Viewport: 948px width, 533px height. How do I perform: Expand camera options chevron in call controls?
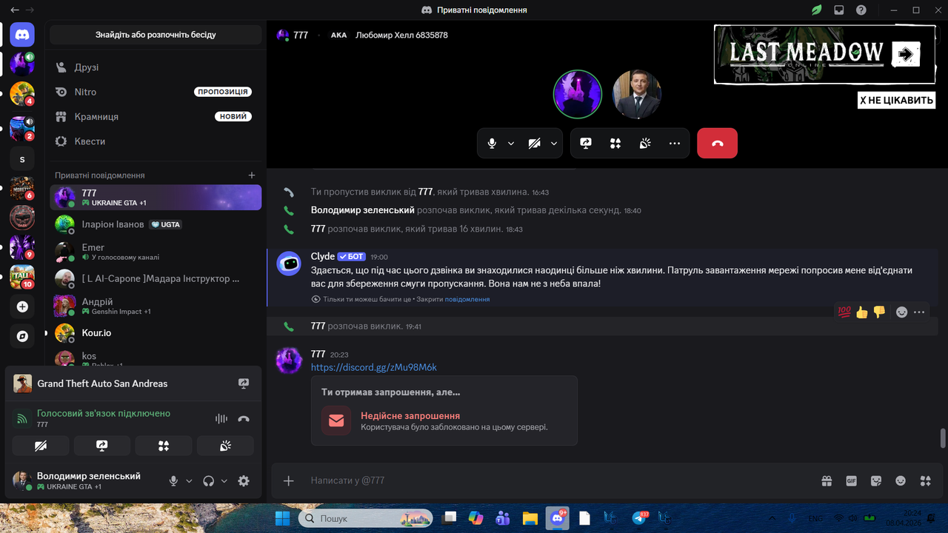coord(554,144)
